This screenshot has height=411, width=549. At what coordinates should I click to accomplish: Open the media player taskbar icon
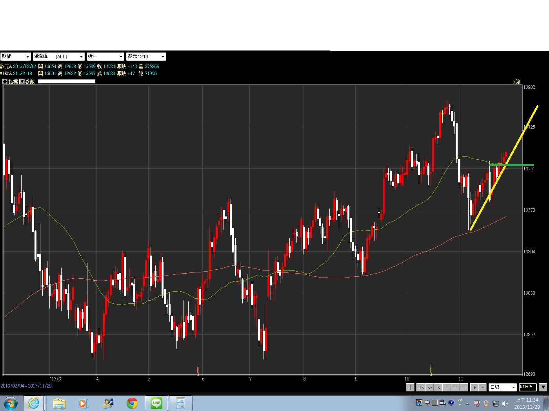(x=83, y=403)
